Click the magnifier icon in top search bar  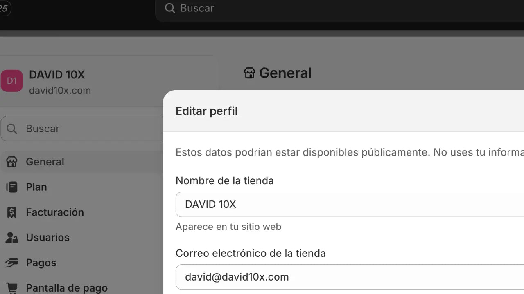(169, 8)
